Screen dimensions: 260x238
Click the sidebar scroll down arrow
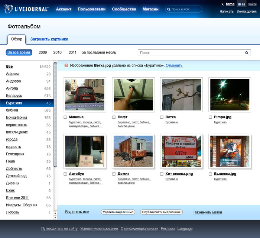click(55, 217)
